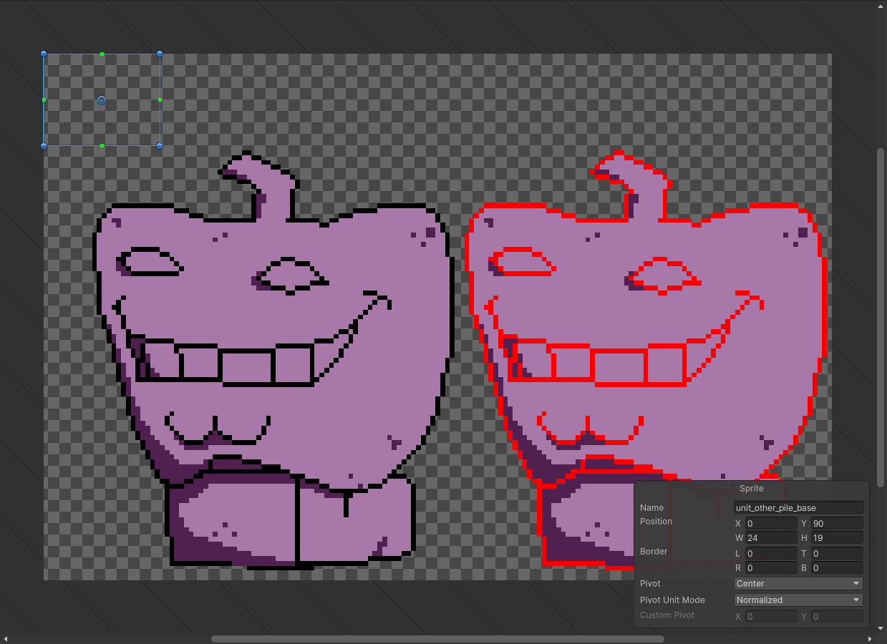Click the green right-edge border handle
Viewport: 887px width, 644px height.
[160, 100]
